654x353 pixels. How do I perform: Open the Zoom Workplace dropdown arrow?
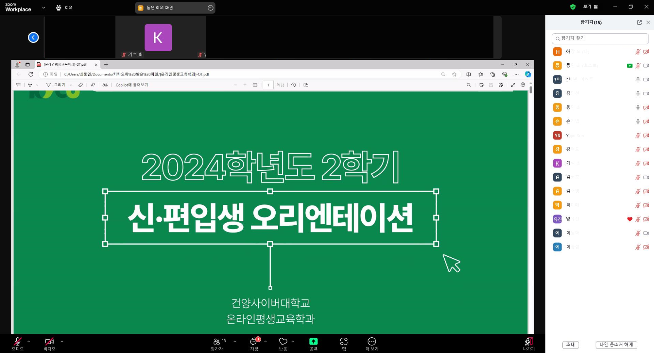point(43,8)
